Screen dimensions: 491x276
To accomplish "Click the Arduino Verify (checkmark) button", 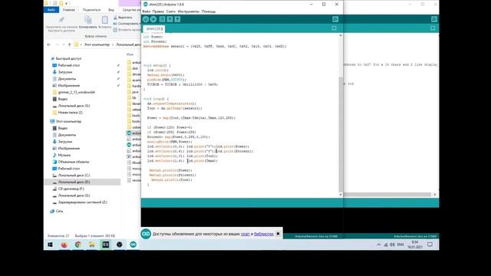I will click(x=146, y=19).
